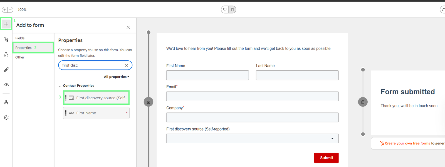Click 'Thank you, we'll be in touch soon.'

pyautogui.click(x=409, y=106)
